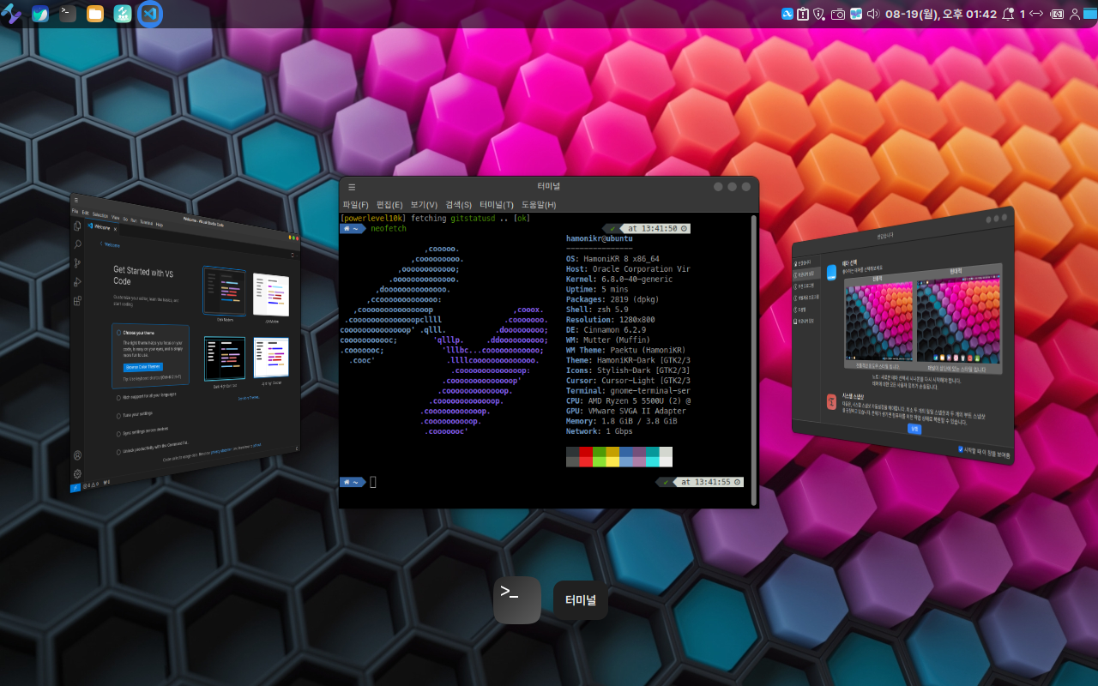Open the terminal launcher in the top panel
This screenshot has height=686, width=1098.
68,14
